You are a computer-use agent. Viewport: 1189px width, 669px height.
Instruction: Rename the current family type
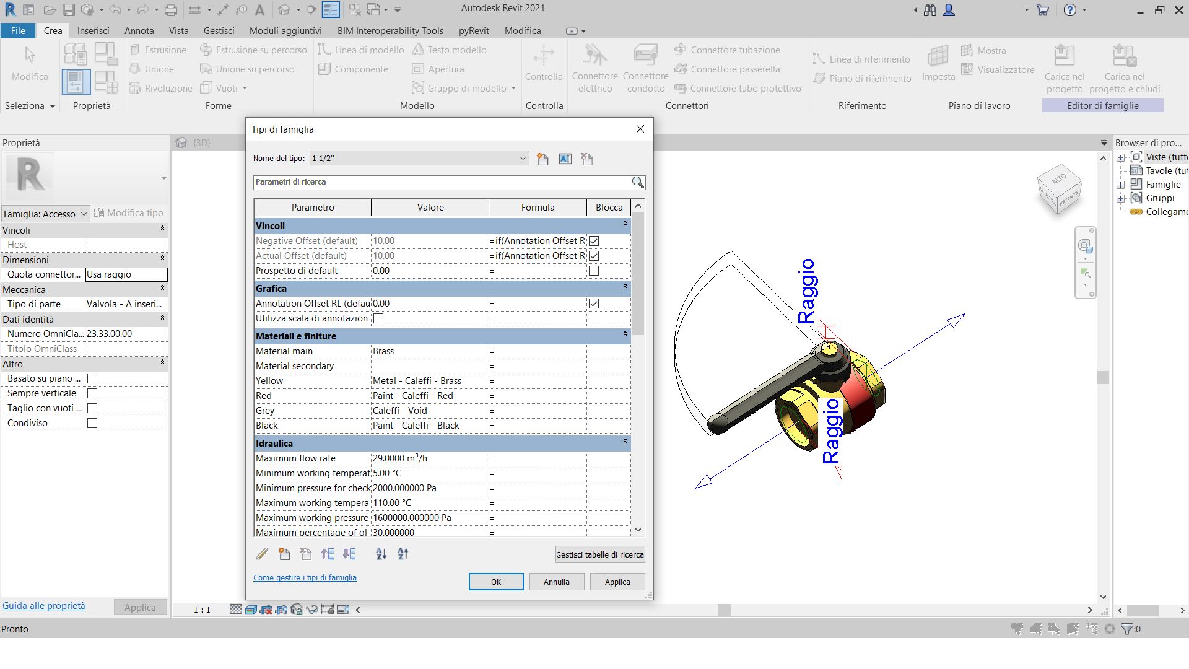565,159
